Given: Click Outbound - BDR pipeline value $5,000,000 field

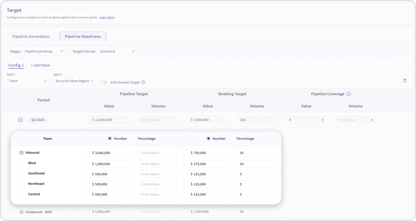Looking at the screenshot, I should tap(109, 211).
